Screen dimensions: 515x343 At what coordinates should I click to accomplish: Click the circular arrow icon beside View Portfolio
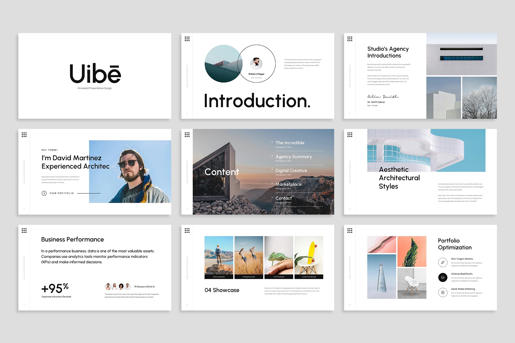pos(44,193)
